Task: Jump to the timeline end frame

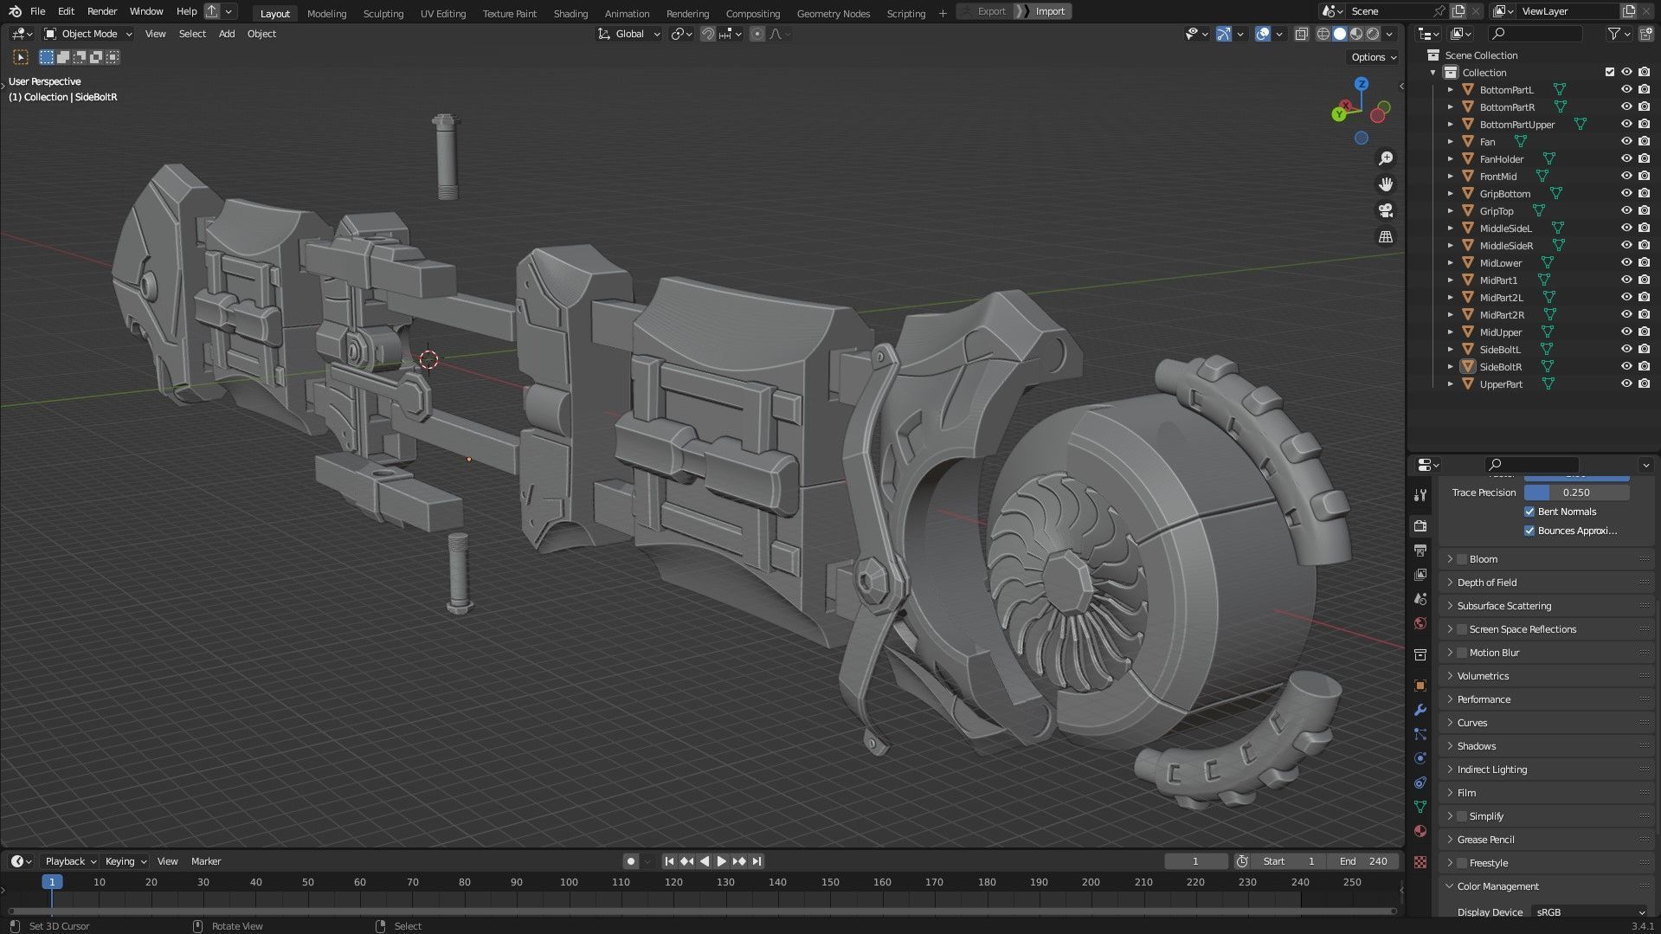Action: tap(757, 861)
